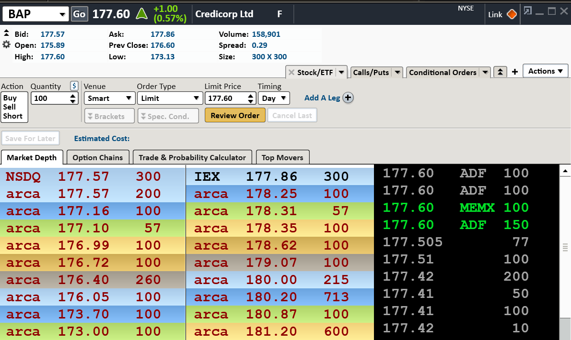Screen dimensions: 571x340
Task: Click the NSDQ 177.57 bid row
Action: pyautogui.click(x=93, y=176)
